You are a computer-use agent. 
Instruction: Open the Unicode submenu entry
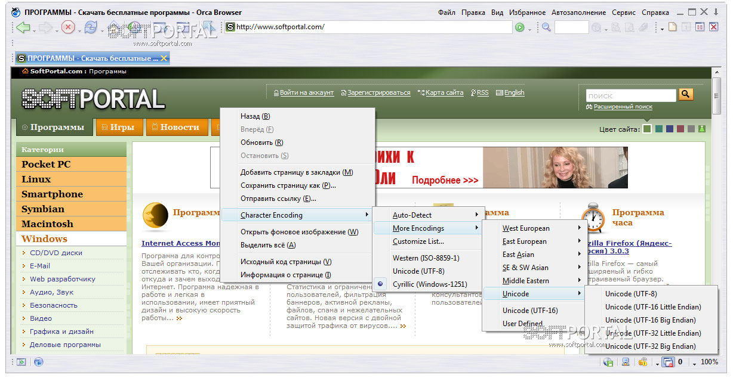534,294
